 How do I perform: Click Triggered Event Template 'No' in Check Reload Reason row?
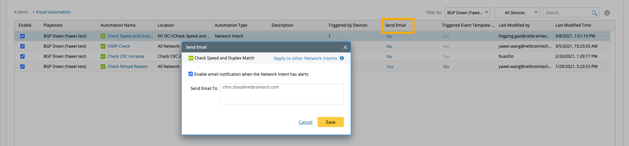click(x=446, y=67)
